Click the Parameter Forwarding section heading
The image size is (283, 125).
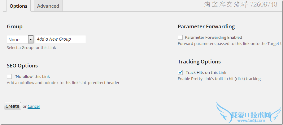pos(206,26)
